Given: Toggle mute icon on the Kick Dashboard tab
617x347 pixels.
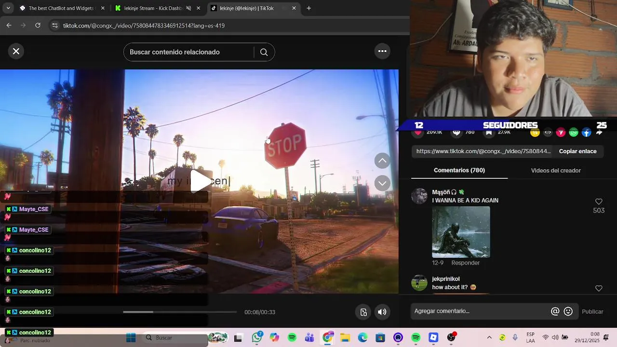Looking at the screenshot, I should coord(188,8).
